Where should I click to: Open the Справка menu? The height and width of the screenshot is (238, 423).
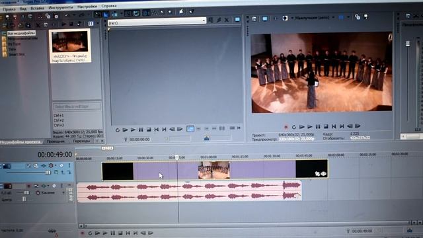(x=109, y=6)
